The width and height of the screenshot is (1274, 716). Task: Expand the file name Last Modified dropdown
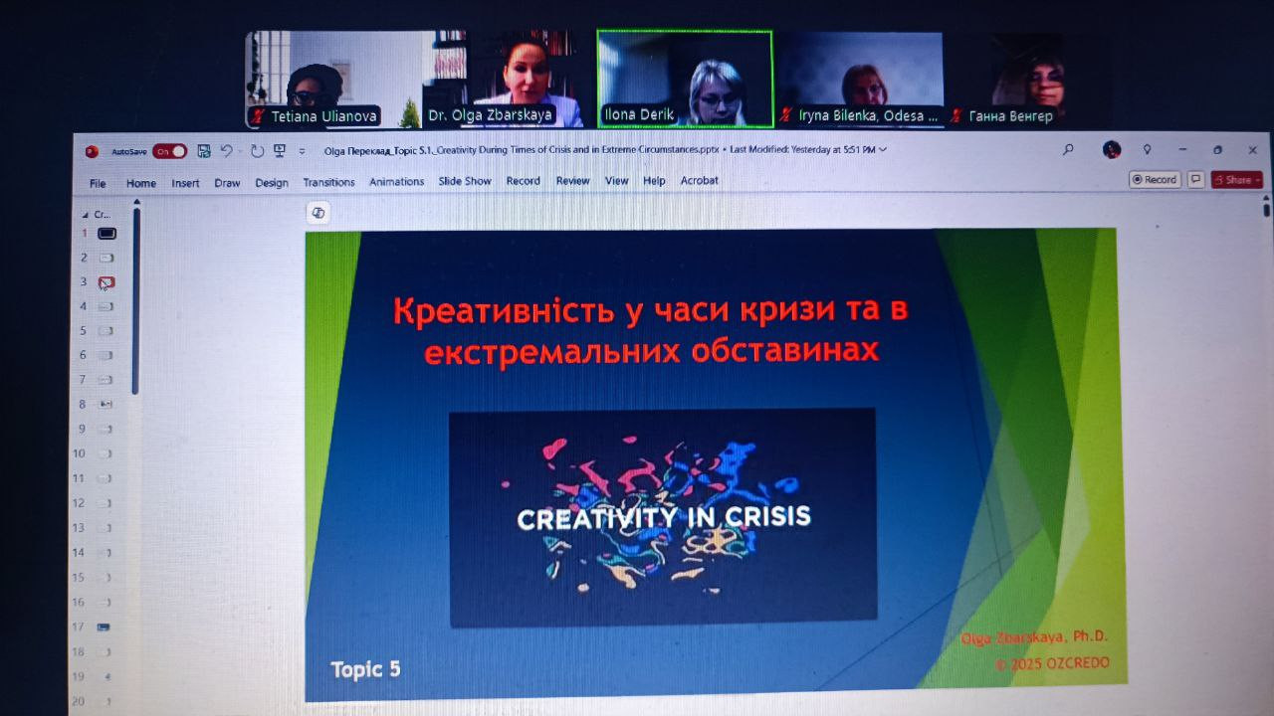coord(883,150)
